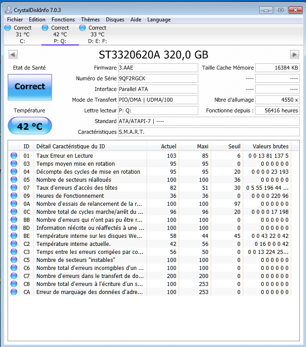The height and width of the screenshot is (347, 306).
Task: Click status orb for attribute BE
Action: pyautogui.click(x=14, y=236)
